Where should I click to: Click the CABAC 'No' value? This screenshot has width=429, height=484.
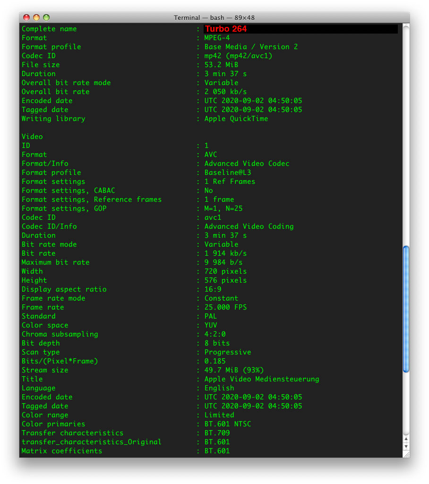point(209,190)
